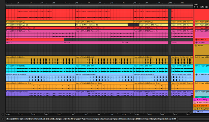Collapse track 8 Necro Reverse Keys
Viewport: 209px width, 122px height.
(x=196, y=31)
